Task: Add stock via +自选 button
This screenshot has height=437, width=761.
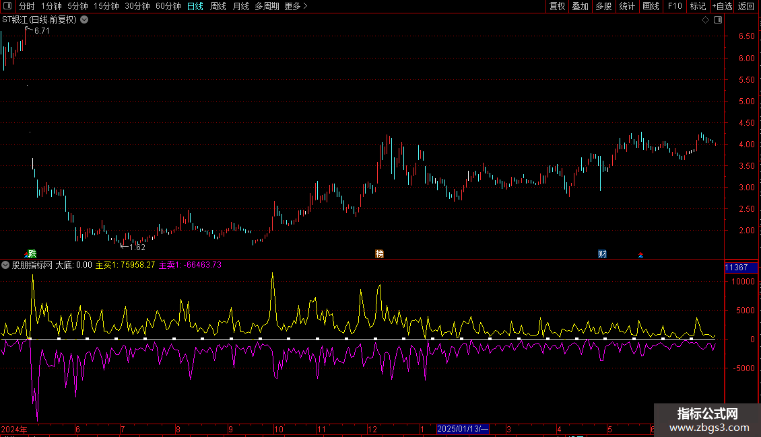Action: (x=722, y=6)
